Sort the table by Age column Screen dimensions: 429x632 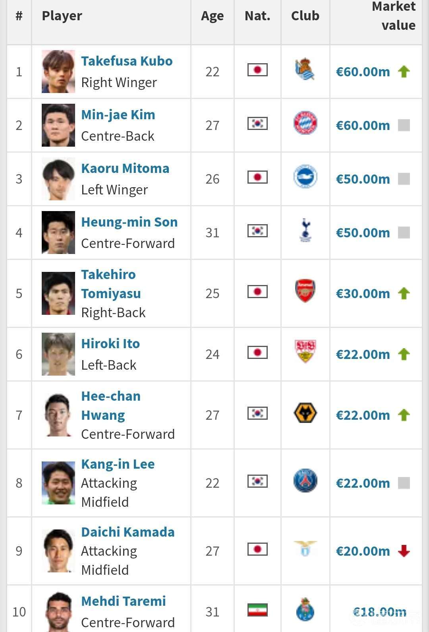[212, 16]
